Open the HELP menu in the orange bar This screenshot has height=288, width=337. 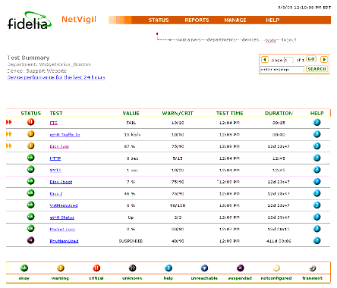[x=272, y=20]
